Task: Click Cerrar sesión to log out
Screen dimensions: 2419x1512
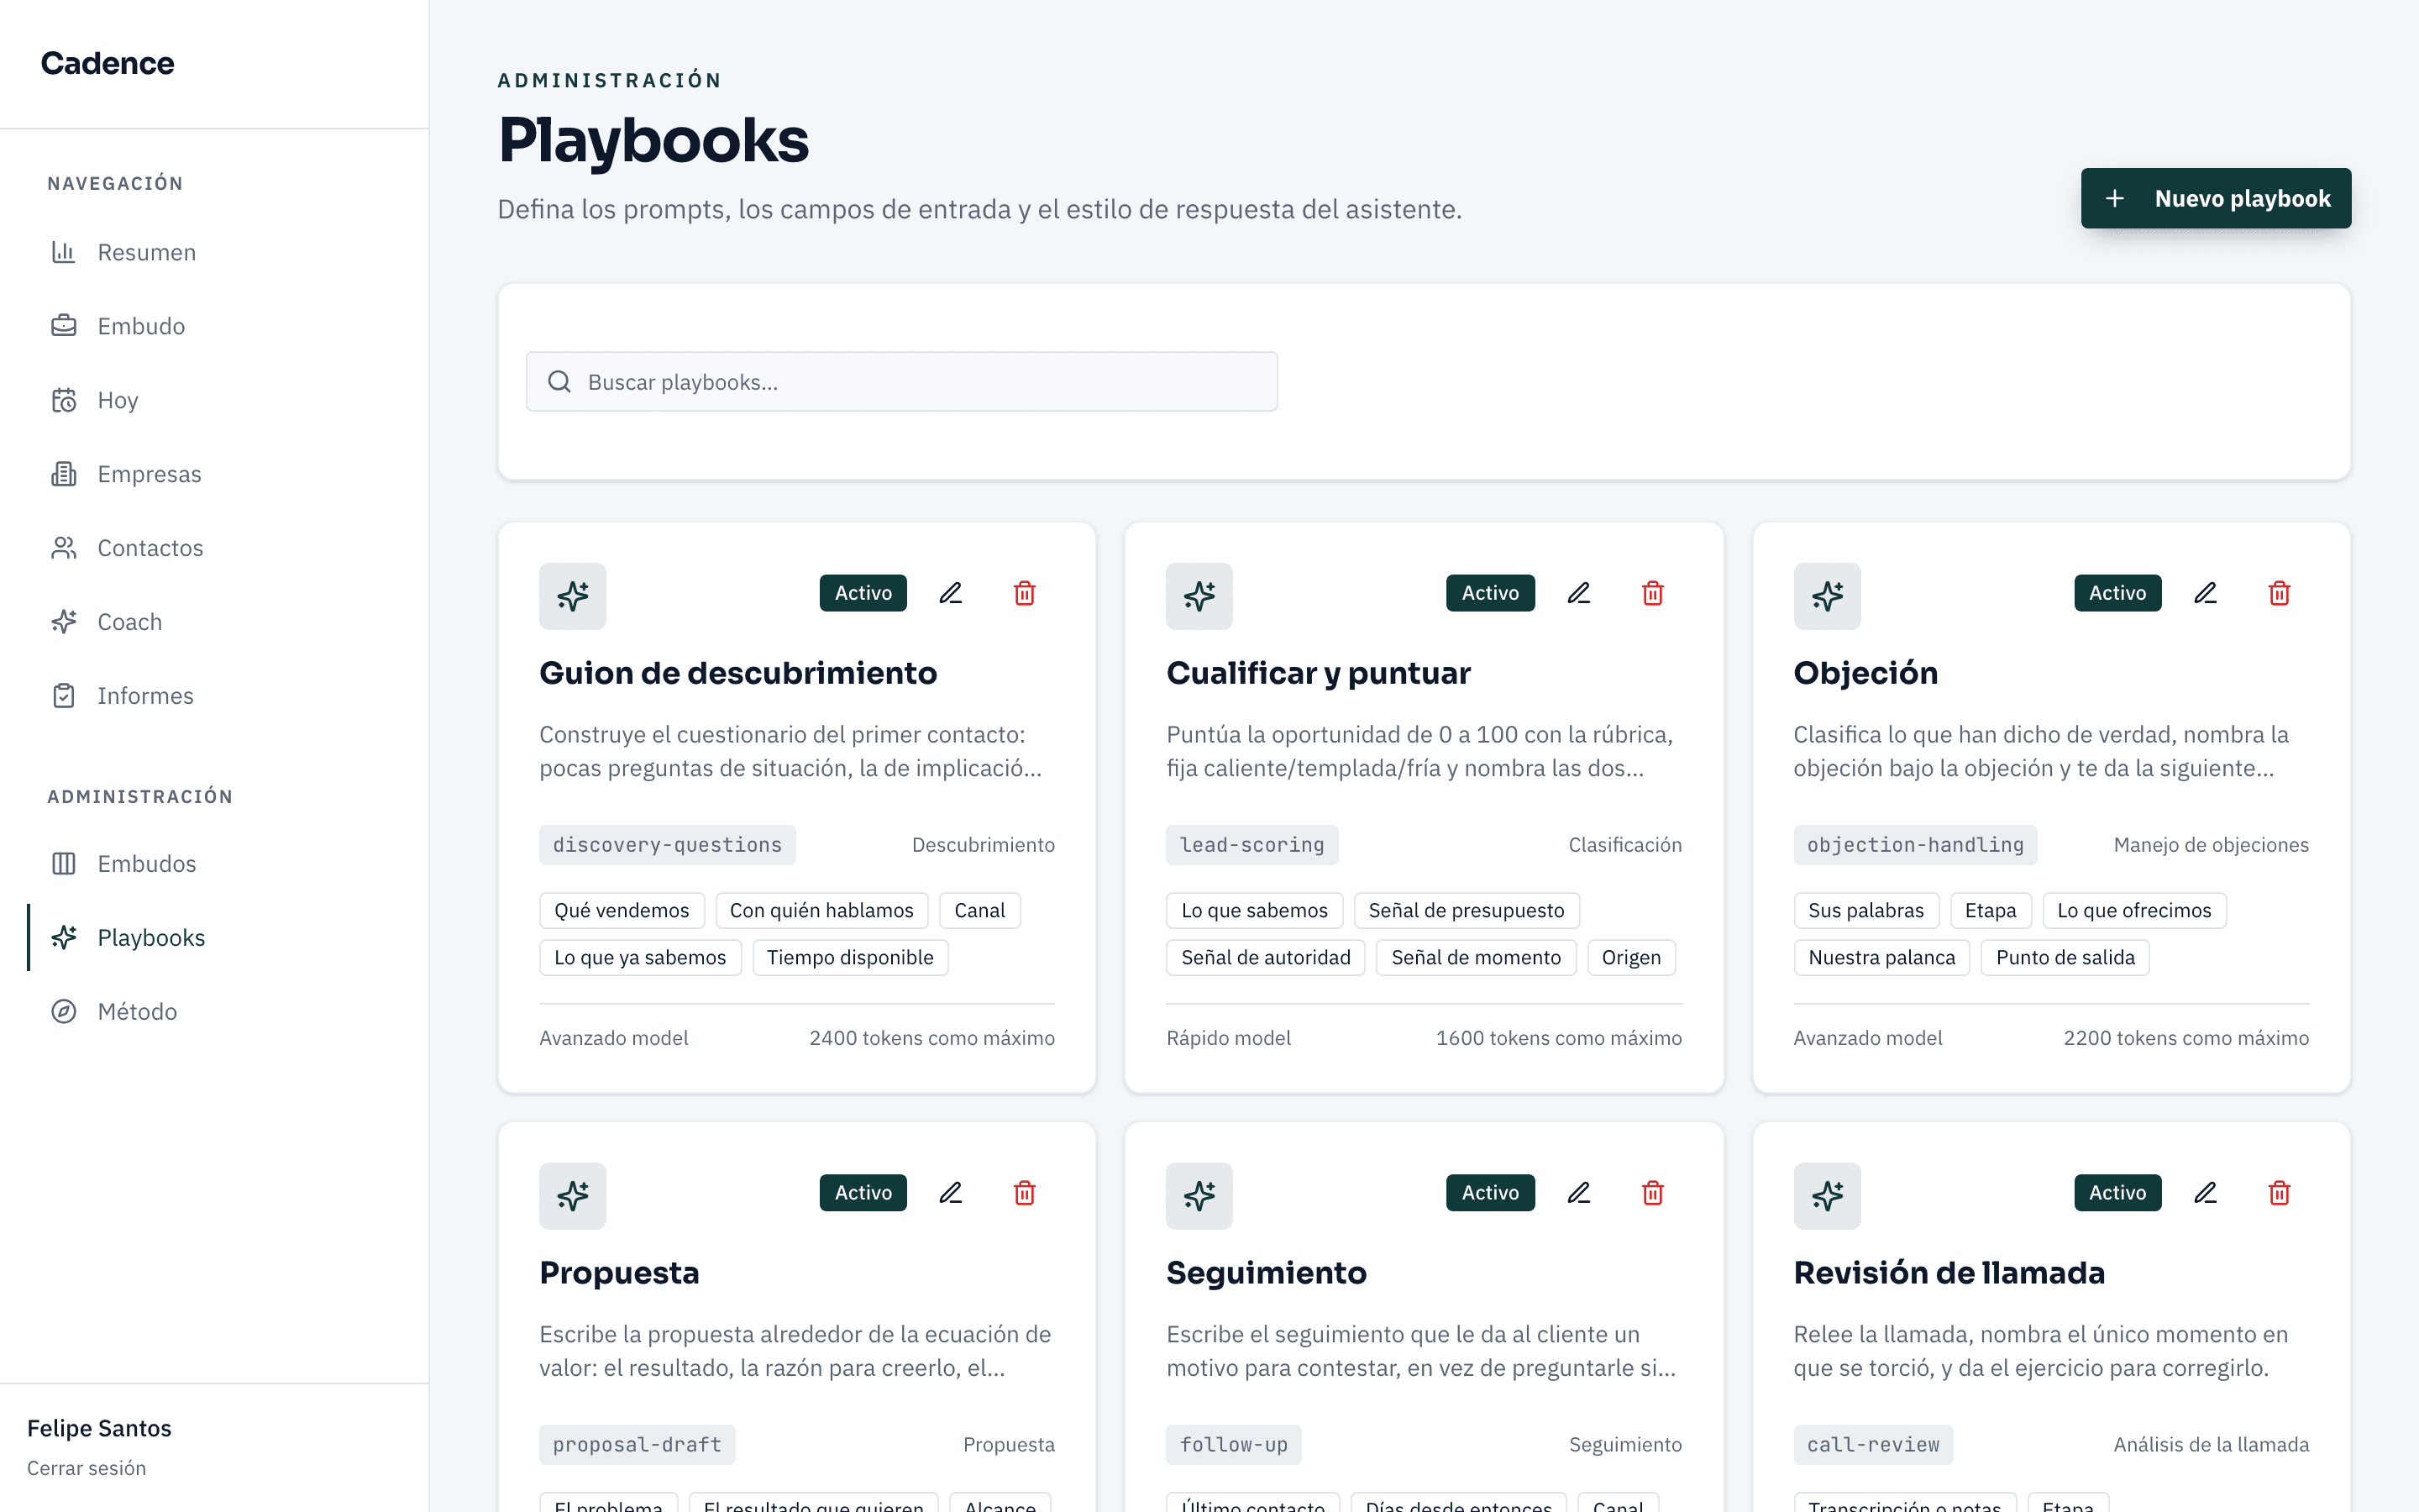Action: click(86, 1468)
